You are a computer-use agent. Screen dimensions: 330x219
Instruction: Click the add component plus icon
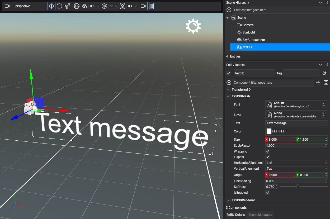(229, 83)
